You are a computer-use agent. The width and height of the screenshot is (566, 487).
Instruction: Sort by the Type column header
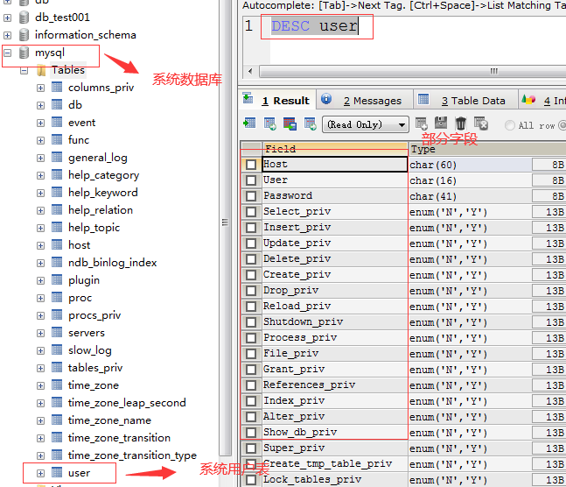(487, 149)
